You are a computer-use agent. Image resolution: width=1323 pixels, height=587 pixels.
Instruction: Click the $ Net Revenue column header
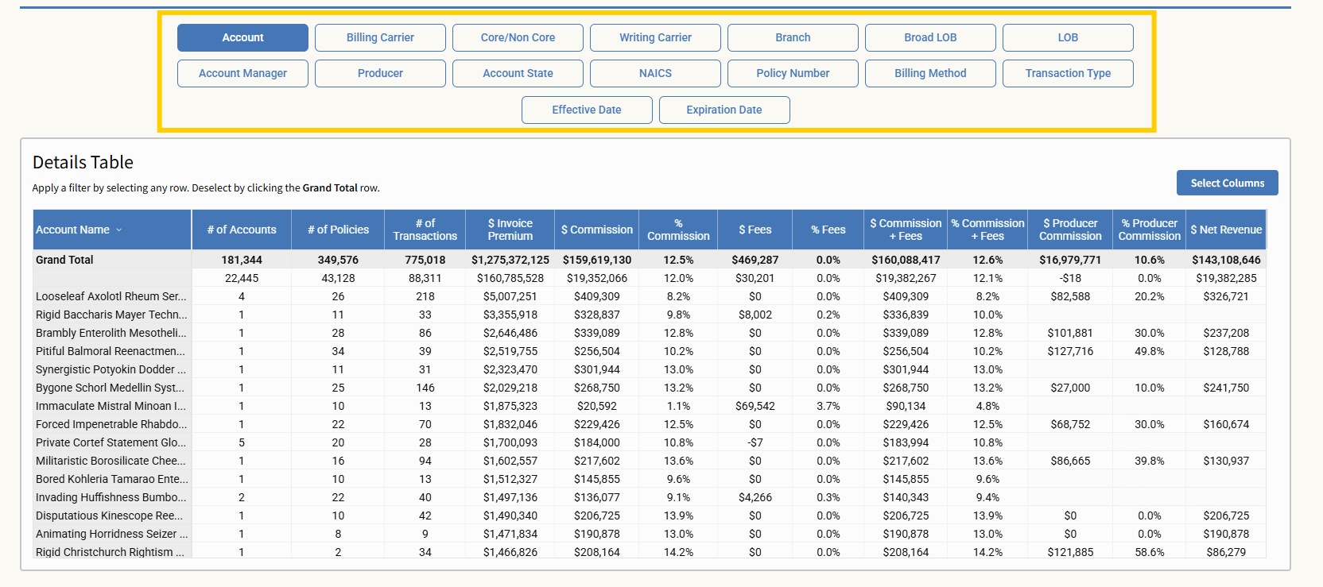point(1225,230)
